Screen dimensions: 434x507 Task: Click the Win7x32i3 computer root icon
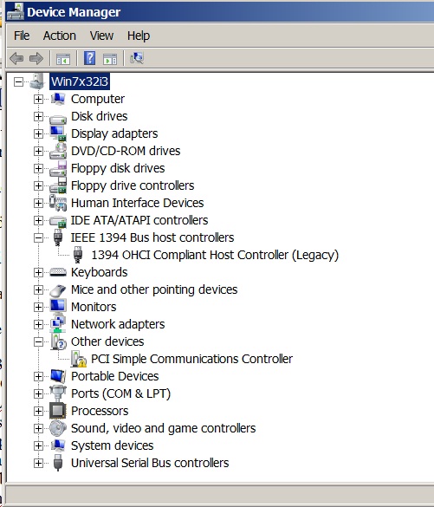(x=37, y=81)
